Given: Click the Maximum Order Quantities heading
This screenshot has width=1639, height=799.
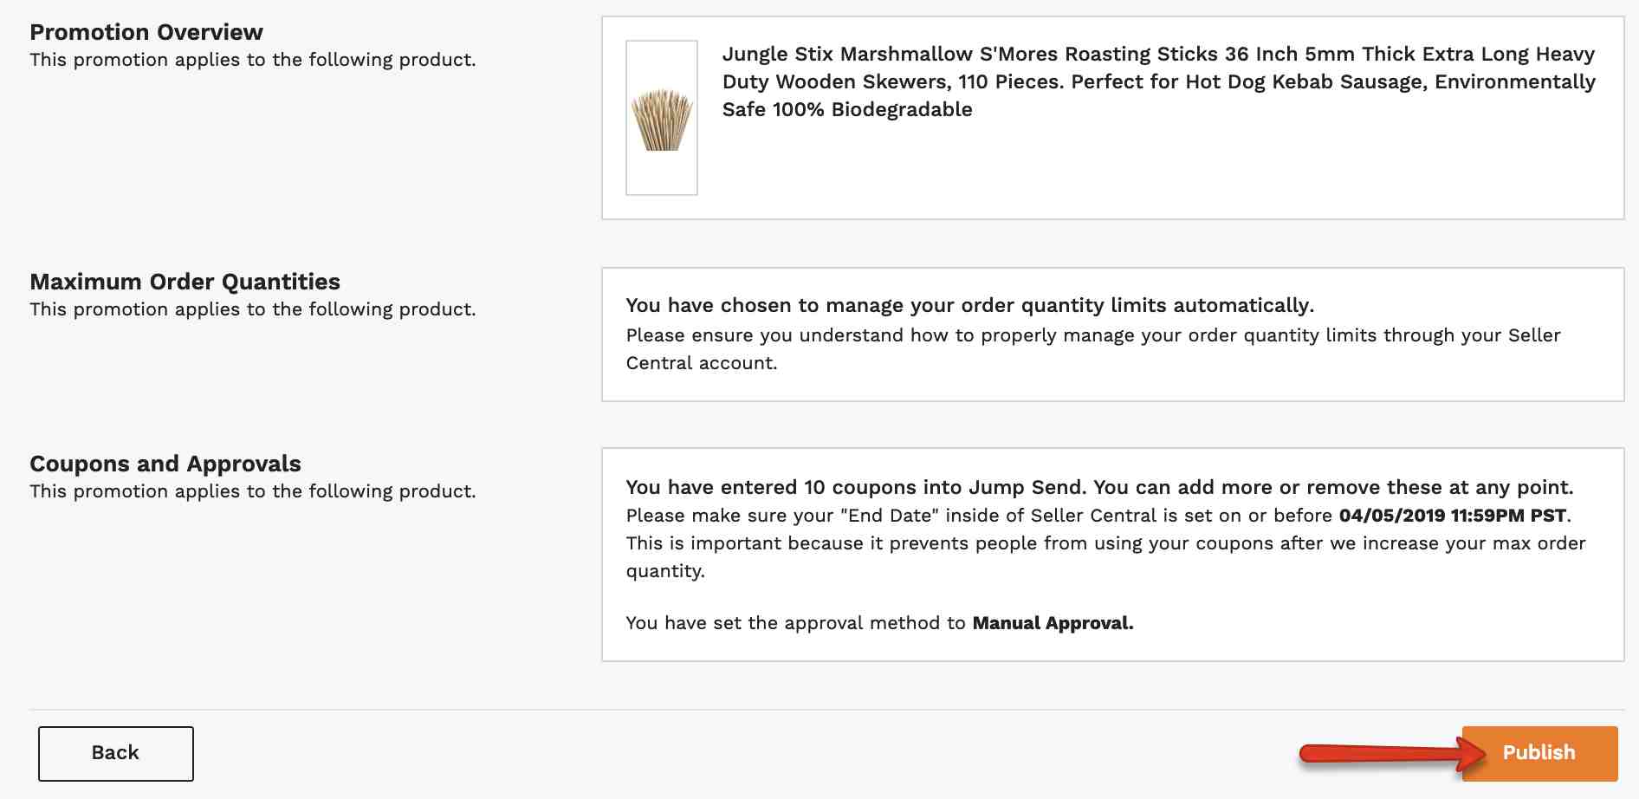Looking at the screenshot, I should click(185, 282).
